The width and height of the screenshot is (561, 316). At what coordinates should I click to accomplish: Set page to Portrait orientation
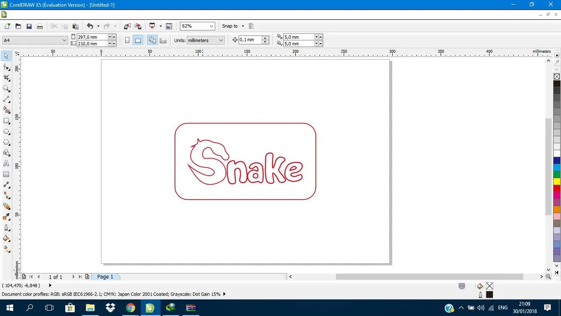pos(127,40)
